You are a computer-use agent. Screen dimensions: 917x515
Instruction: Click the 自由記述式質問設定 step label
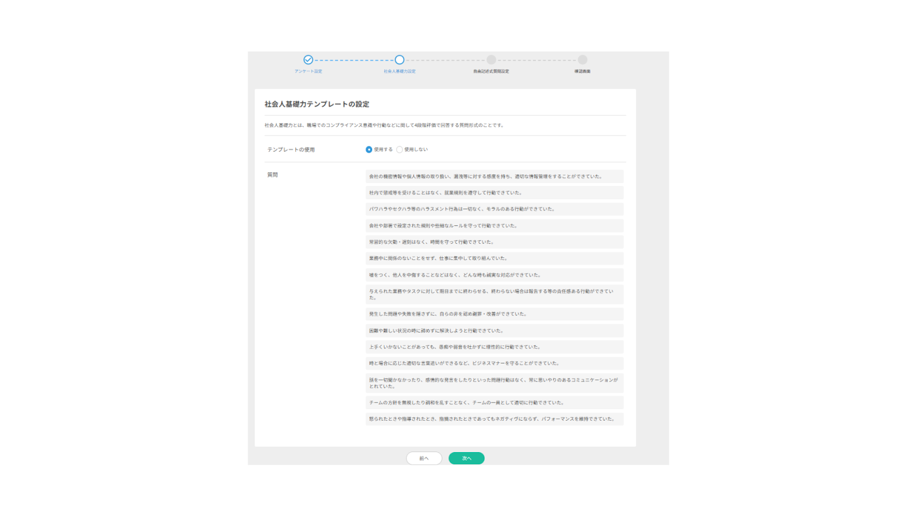point(491,72)
